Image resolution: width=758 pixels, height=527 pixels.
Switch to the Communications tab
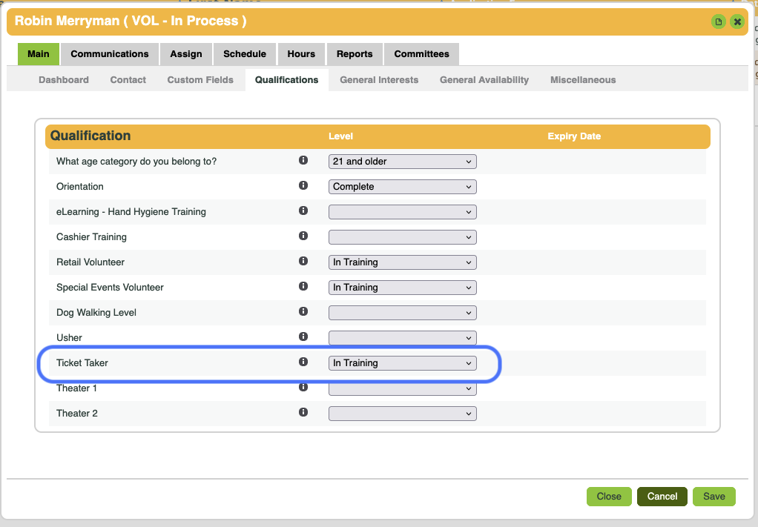click(110, 54)
